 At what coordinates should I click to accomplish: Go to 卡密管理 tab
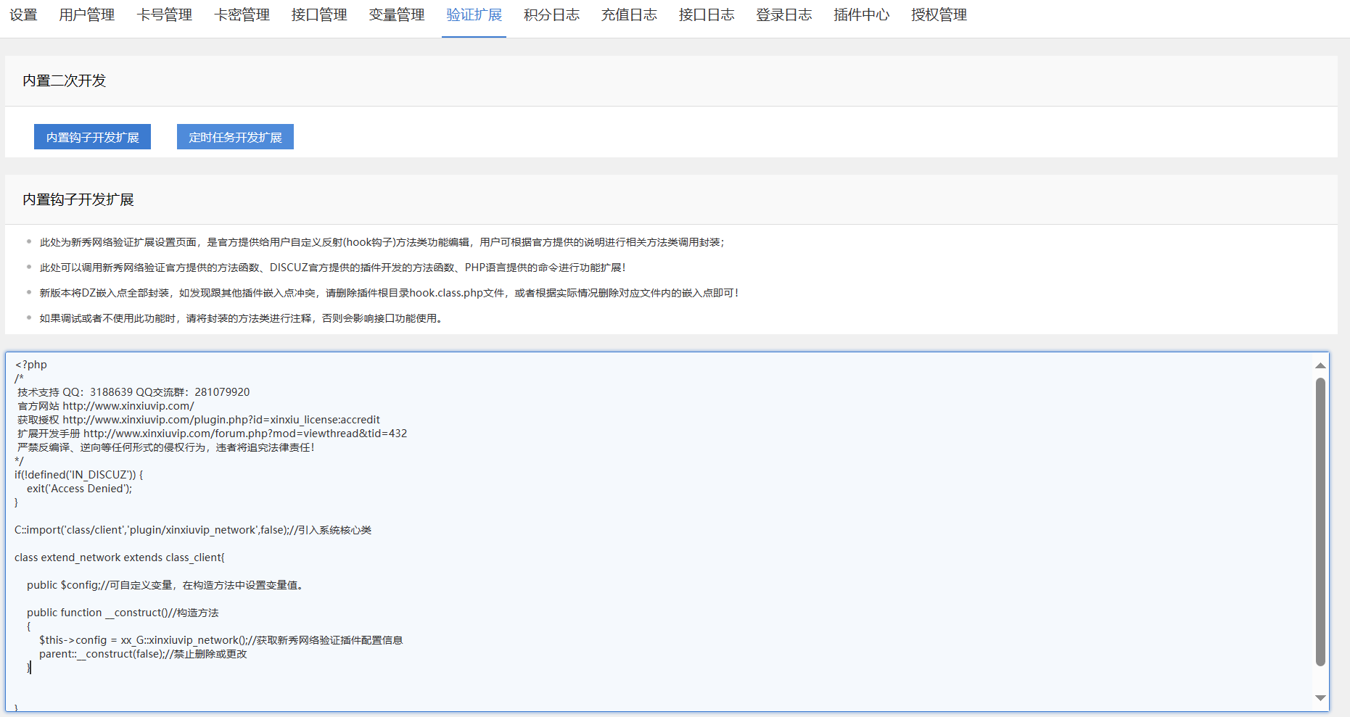coord(242,15)
